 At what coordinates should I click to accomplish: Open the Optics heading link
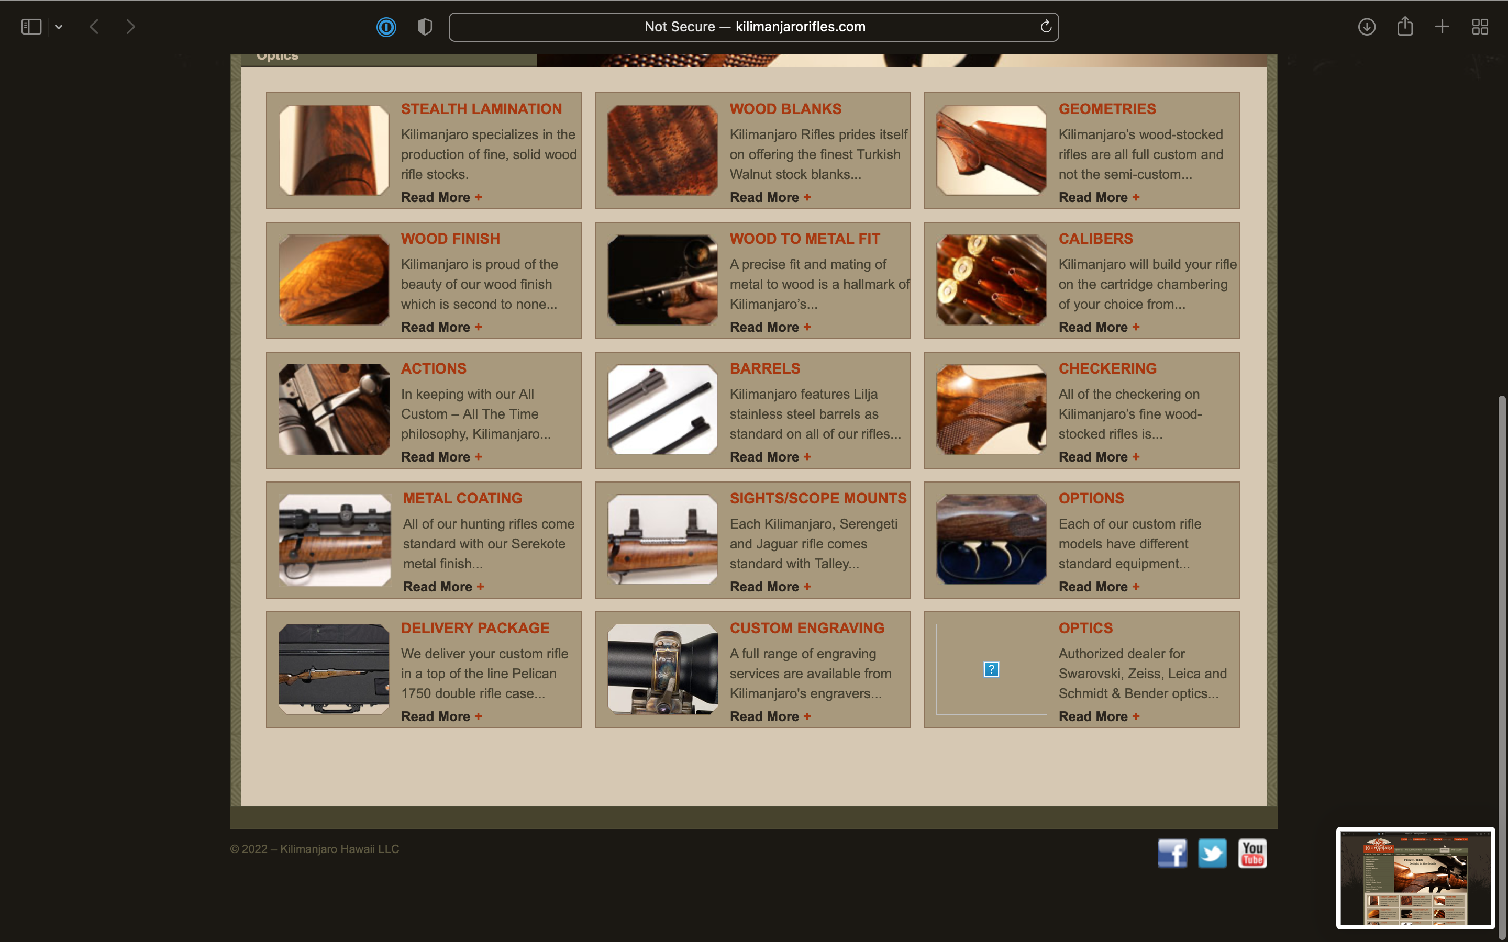click(1085, 628)
